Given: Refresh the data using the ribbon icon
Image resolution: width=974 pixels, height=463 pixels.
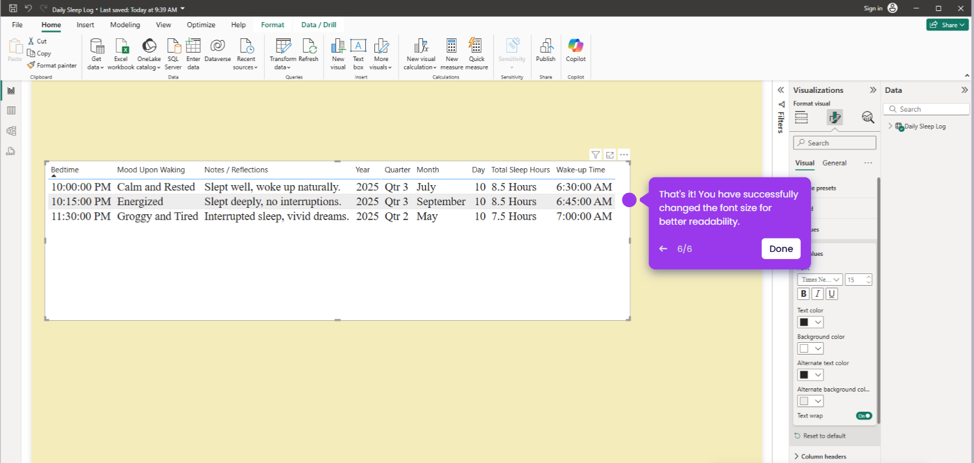Looking at the screenshot, I should click(x=310, y=52).
